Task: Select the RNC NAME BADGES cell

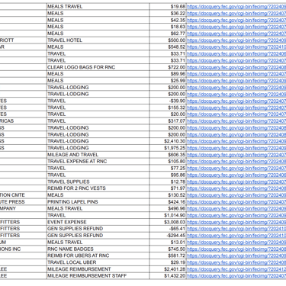Action: (98, 249)
